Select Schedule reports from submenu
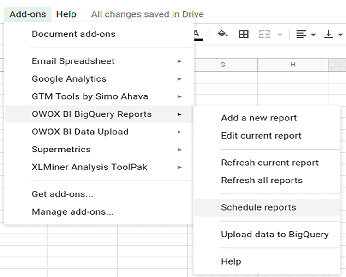346x277 pixels. click(x=258, y=207)
